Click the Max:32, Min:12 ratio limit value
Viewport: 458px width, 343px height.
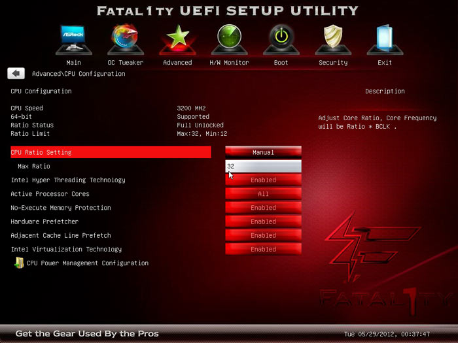[202, 133]
